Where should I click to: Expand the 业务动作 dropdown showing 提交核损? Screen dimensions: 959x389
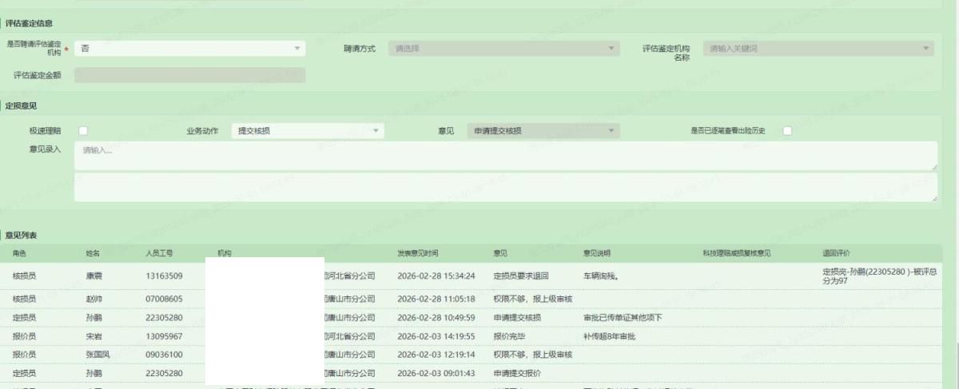tap(307, 131)
